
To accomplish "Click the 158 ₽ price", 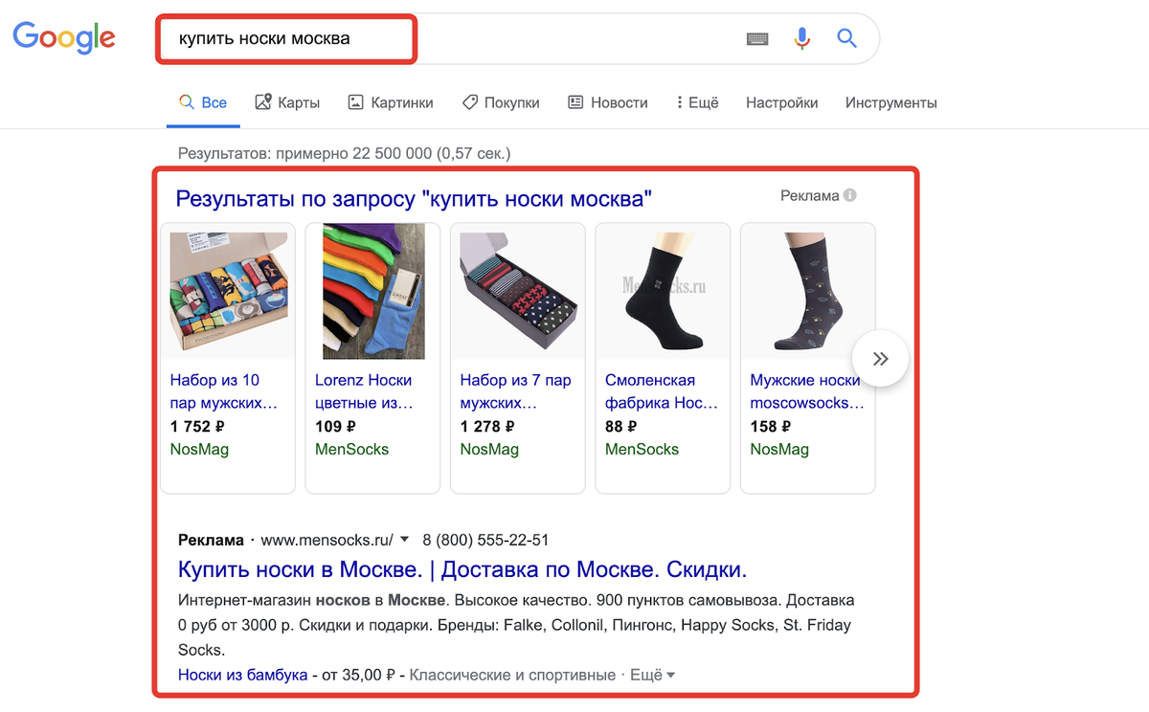I will click(771, 427).
